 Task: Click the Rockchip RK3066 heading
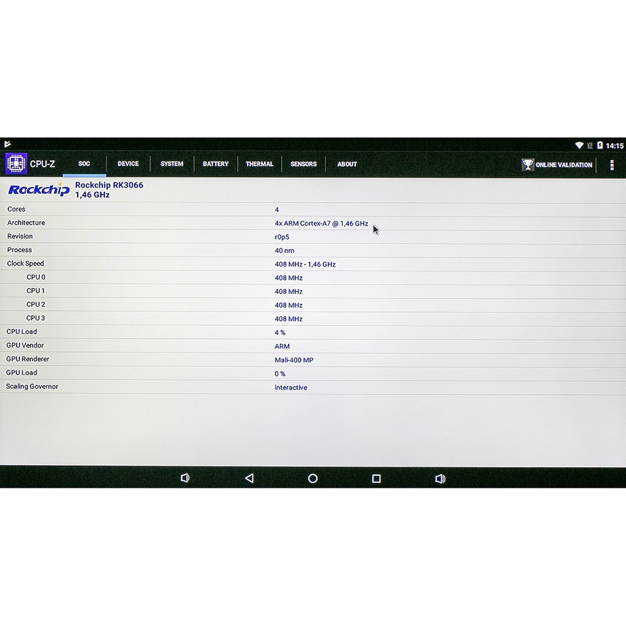pos(109,185)
